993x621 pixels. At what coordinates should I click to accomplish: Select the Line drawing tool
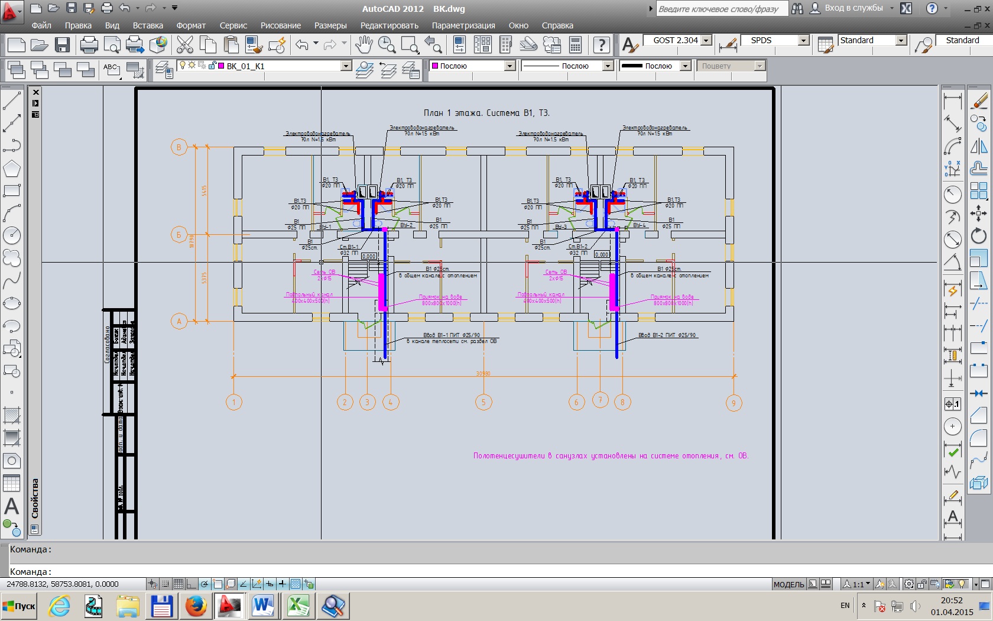[x=12, y=101]
